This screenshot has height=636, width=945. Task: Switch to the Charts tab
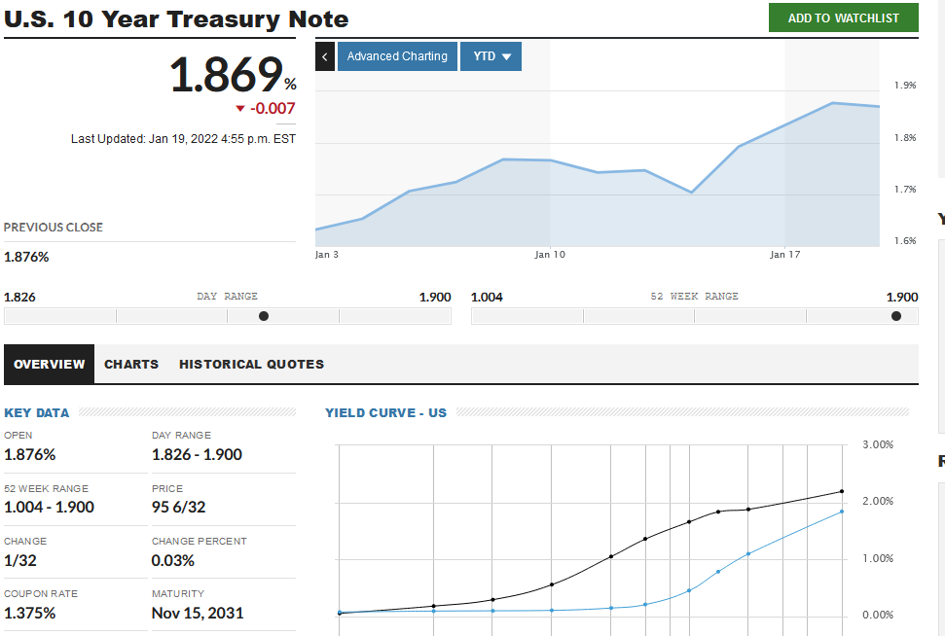point(131,365)
